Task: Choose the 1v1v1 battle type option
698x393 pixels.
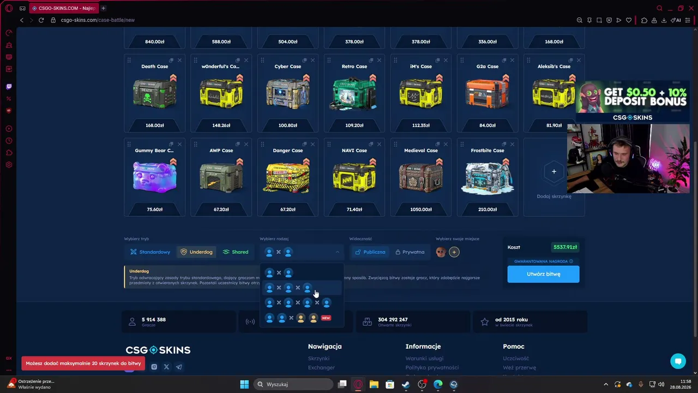Action: 302,288
